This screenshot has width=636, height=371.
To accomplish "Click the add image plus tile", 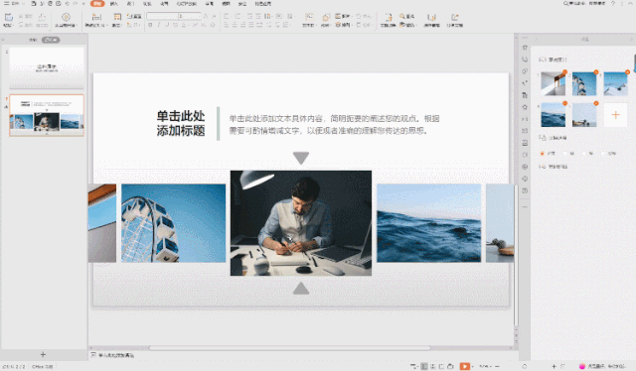I will [x=615, y=115].
